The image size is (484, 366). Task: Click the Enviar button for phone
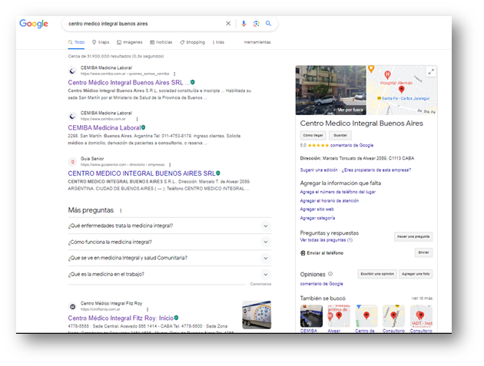pos(423,252)
